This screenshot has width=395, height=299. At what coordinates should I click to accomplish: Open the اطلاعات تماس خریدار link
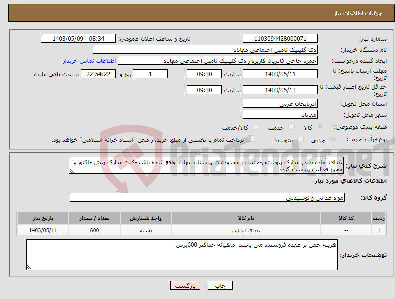click(89, 61)
